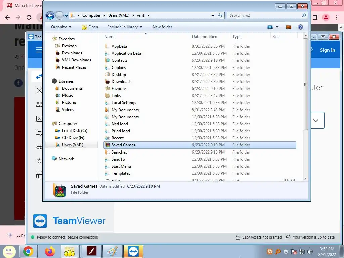
Task: Sort by the Type column header
Action: (237, 37)
